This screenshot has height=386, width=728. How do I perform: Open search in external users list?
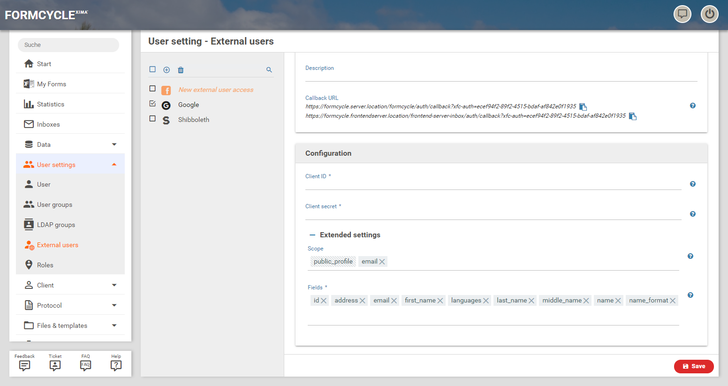point(269,70)
